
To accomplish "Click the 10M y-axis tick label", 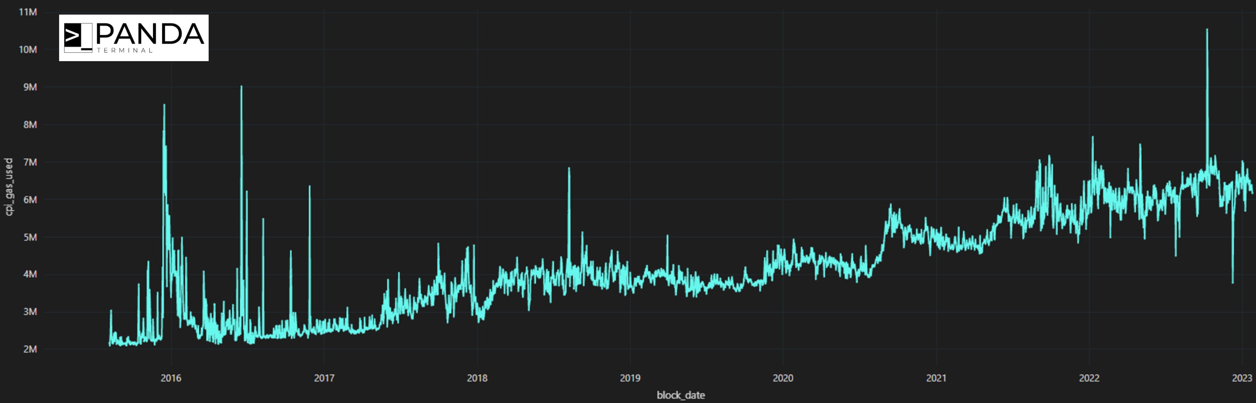I will click(x=28, y=50).
